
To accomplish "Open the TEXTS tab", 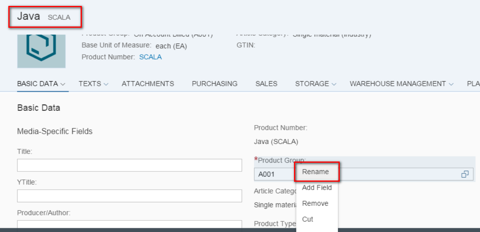I will pos(90,84).
